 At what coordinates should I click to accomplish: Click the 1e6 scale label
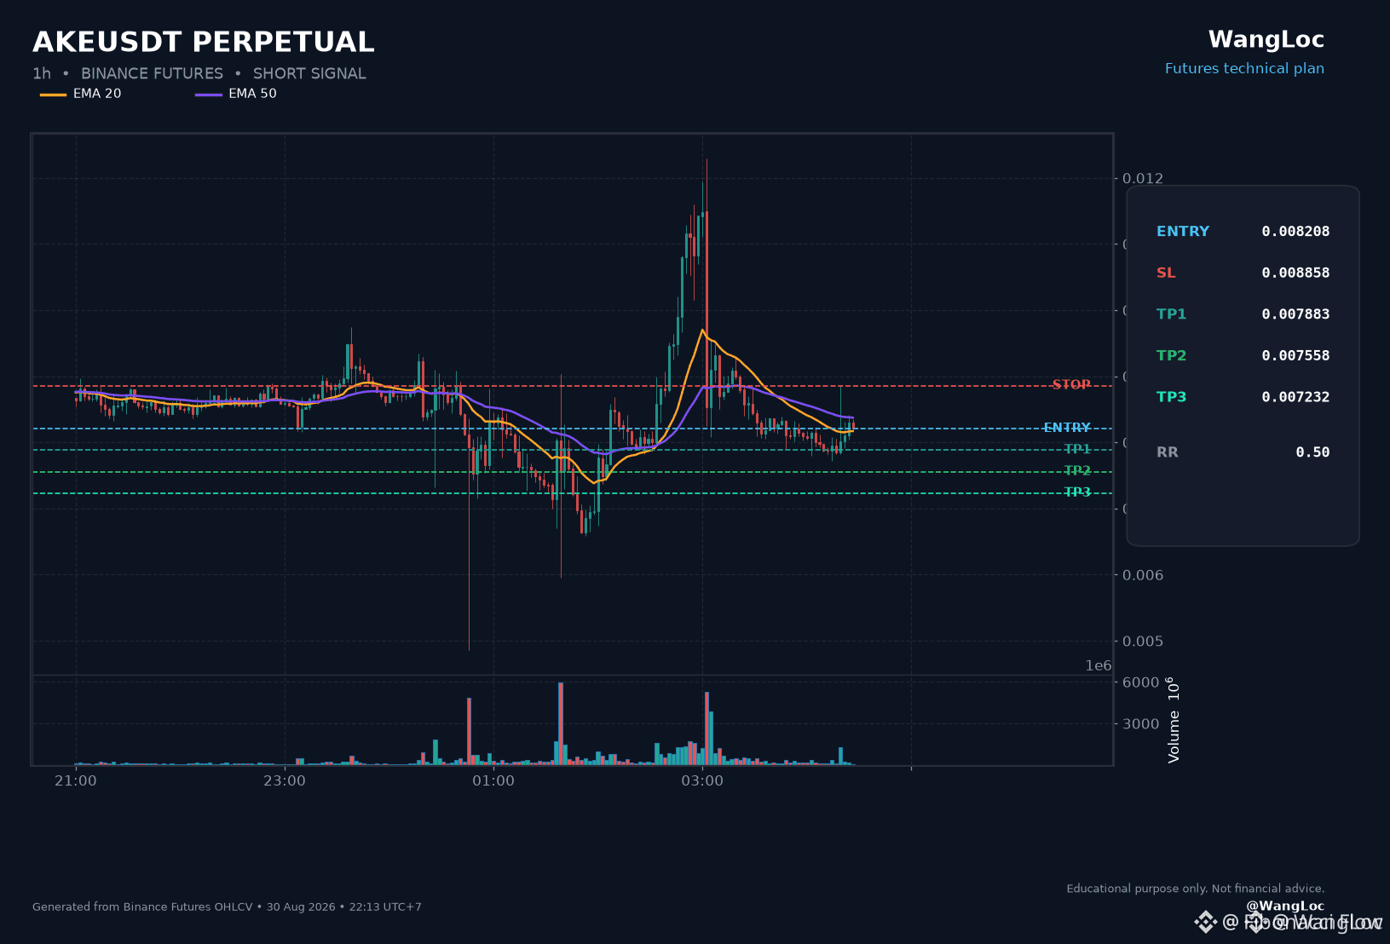[x=1099, y=665]
